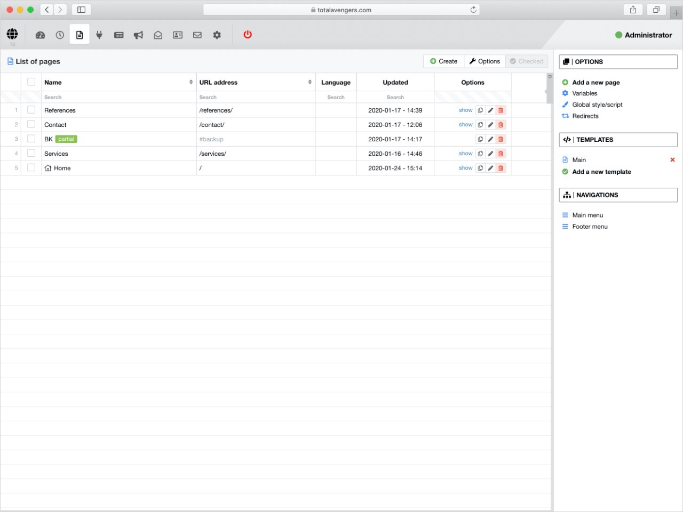This screenshot has height=512, width=683.
Task: Delete the BK partial page
Action: [x=501, y=139]
